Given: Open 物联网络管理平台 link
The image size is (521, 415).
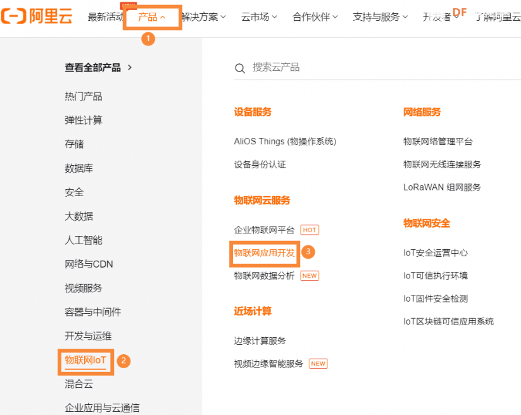Looking at the screenshot, I should coord(438,142).
